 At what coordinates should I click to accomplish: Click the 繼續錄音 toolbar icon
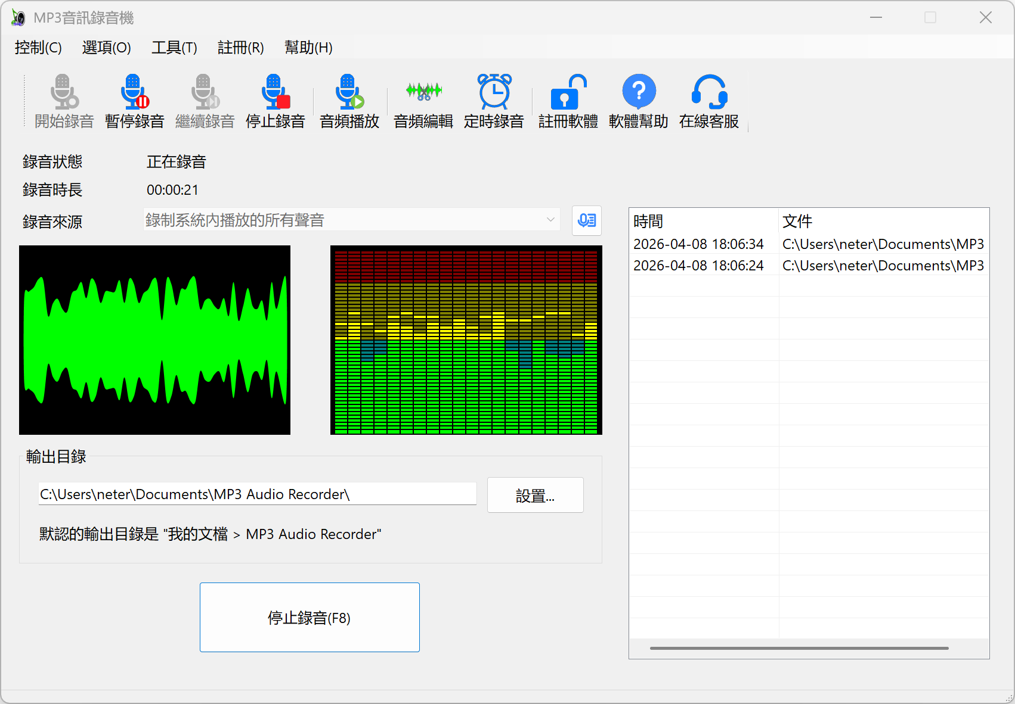(x=205, y=92)
